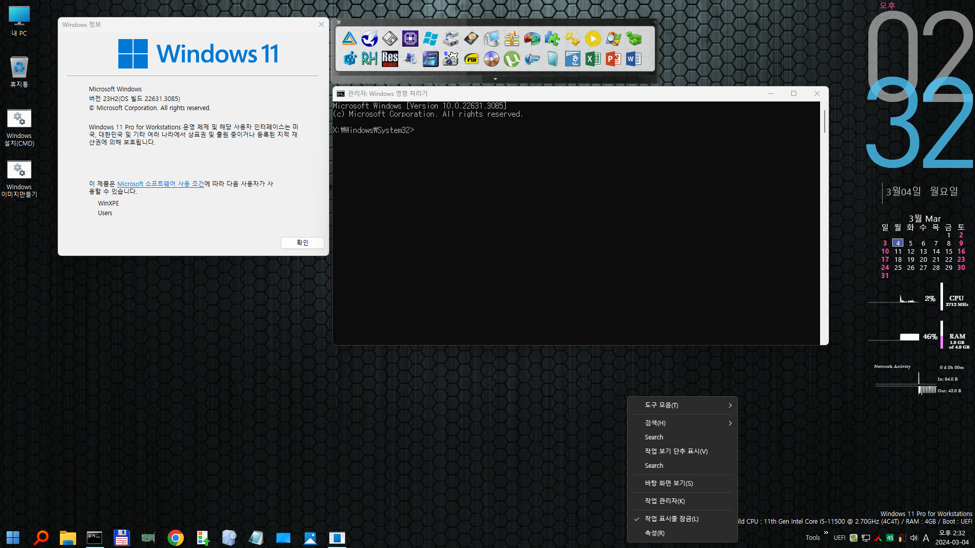The height and width of the screenshot is (548, 975).
Task: Launch the yellow PDF reader icon in the dock
Action: 471,59
